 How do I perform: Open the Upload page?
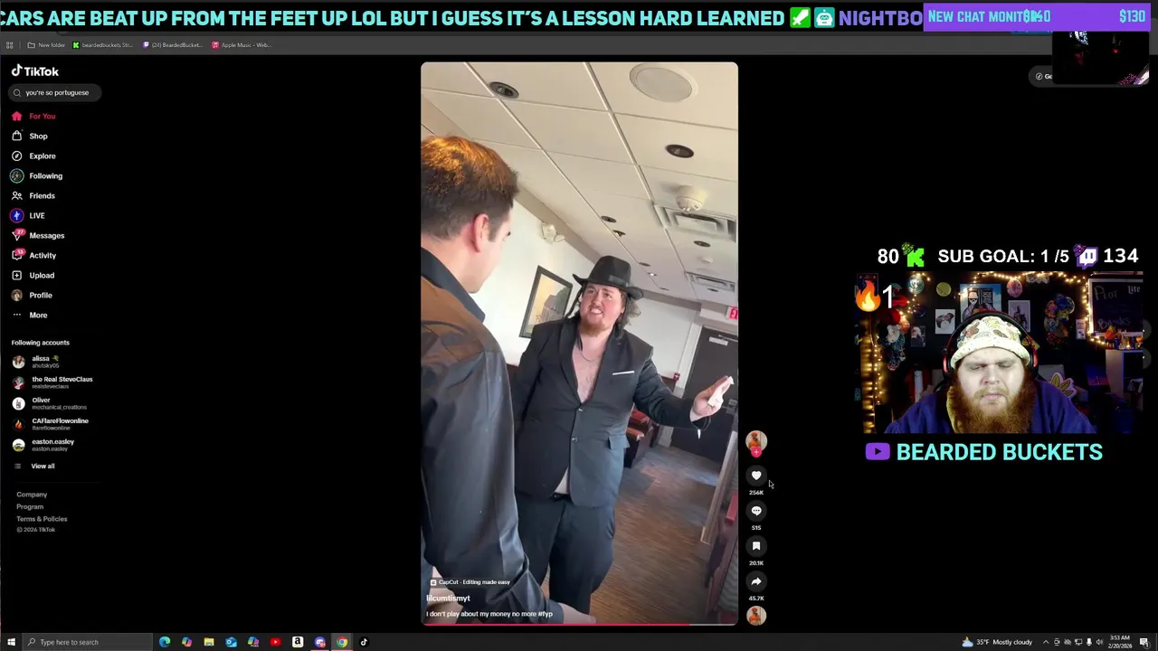(33, 275)
